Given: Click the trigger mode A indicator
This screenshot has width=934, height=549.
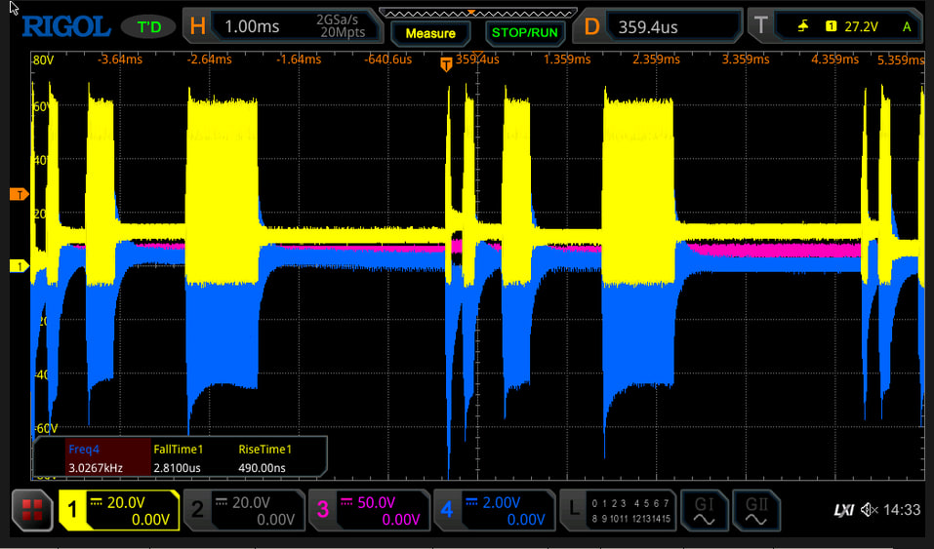Looking at the screenshot, I should 907,26.
